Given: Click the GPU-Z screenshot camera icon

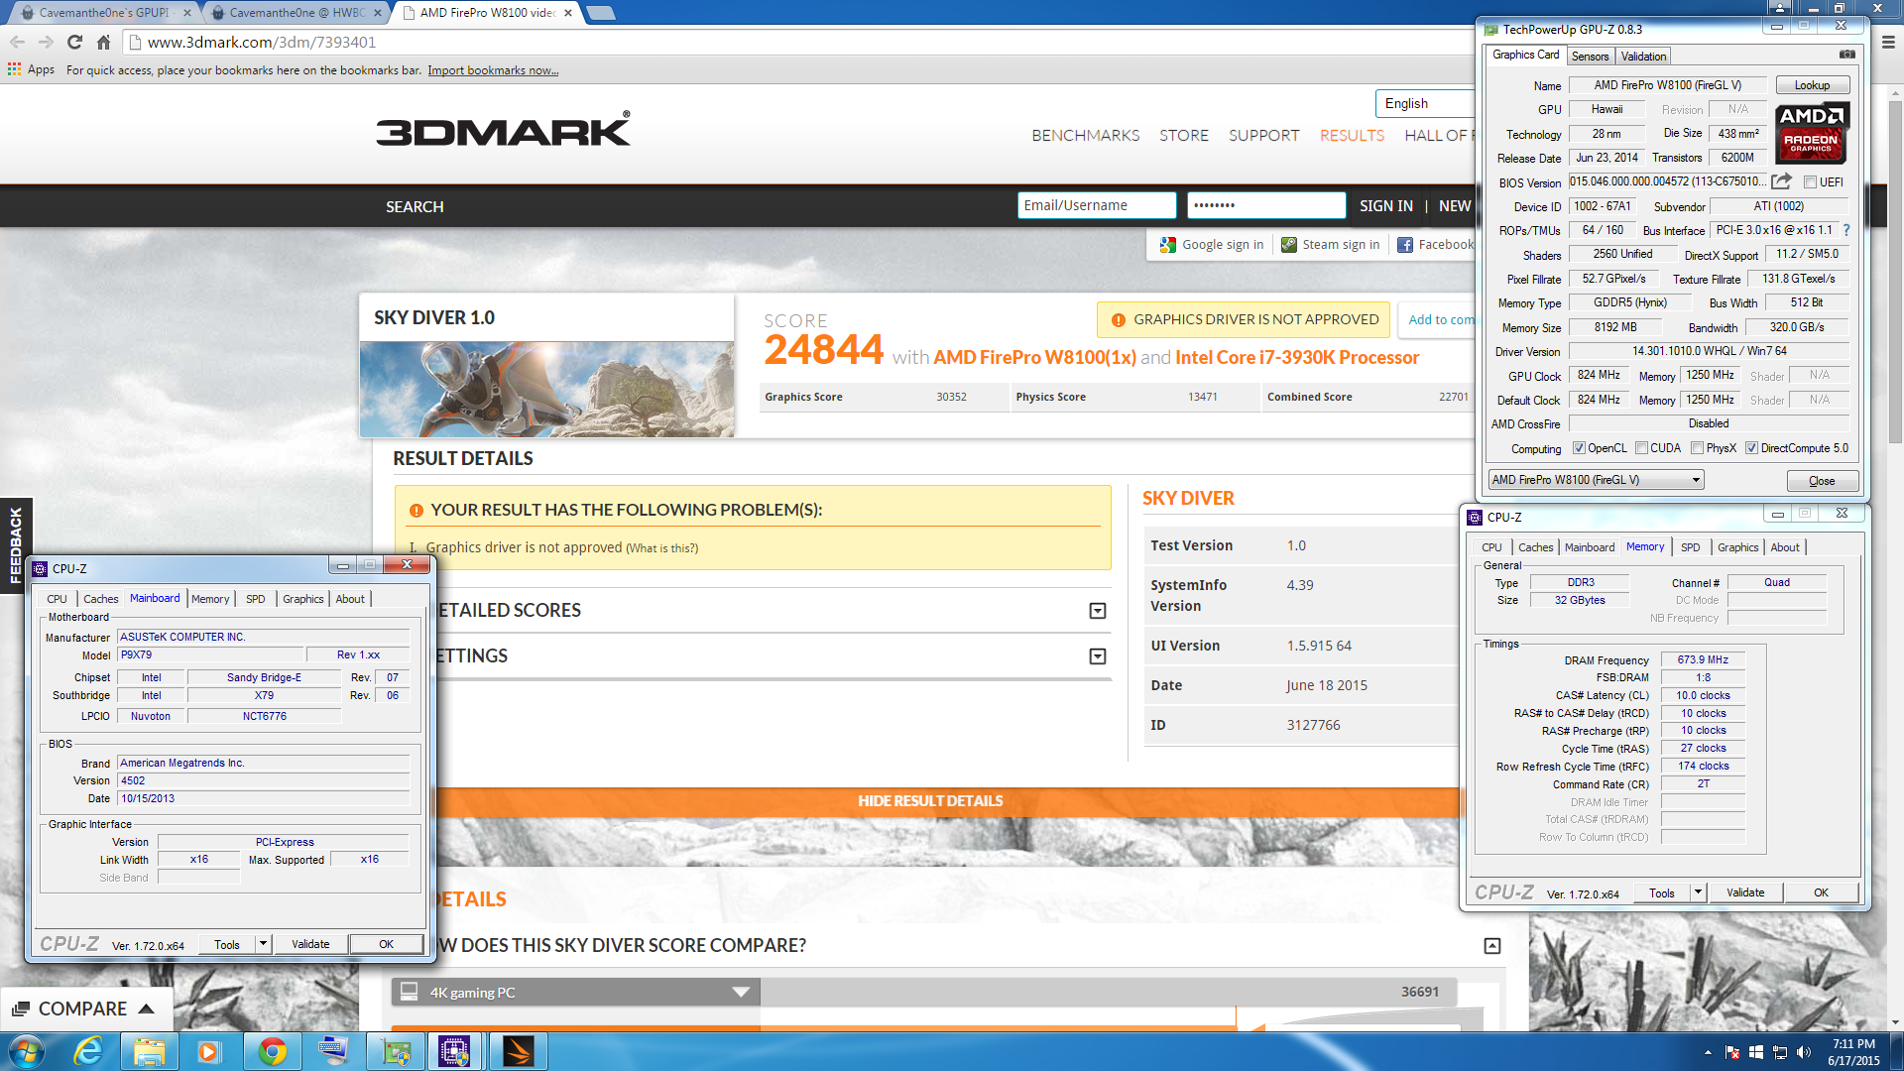Looking at the screenshot, I should tap(1847, 55).
